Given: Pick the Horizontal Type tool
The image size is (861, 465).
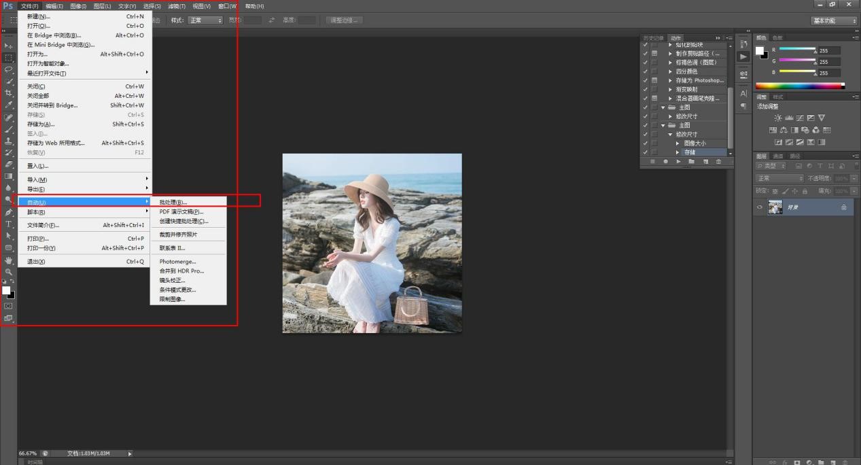Looking at the screenshot, I should click(9, 224).
